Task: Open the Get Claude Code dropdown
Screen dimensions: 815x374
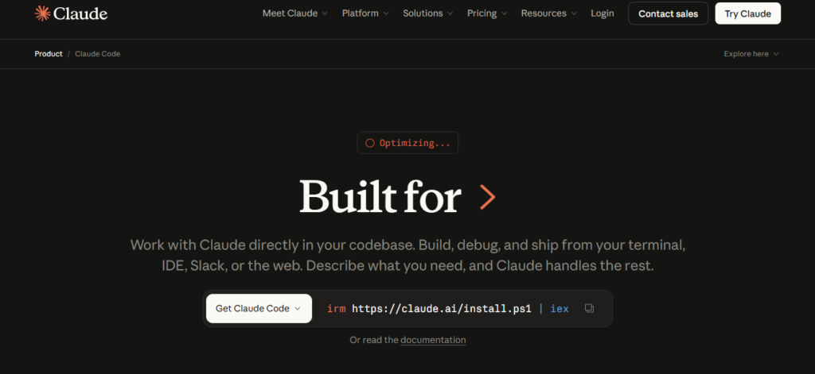Action: [259, 309]
